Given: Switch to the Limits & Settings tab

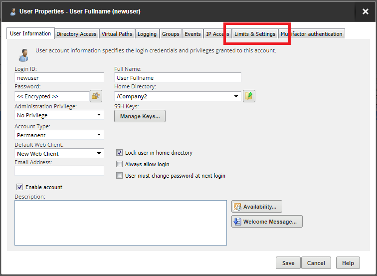Looking at the screenshot, I should pyautogui.click(x=255, y=34).
